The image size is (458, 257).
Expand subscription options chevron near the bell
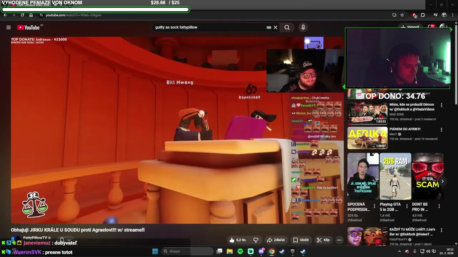pos(69,240)
